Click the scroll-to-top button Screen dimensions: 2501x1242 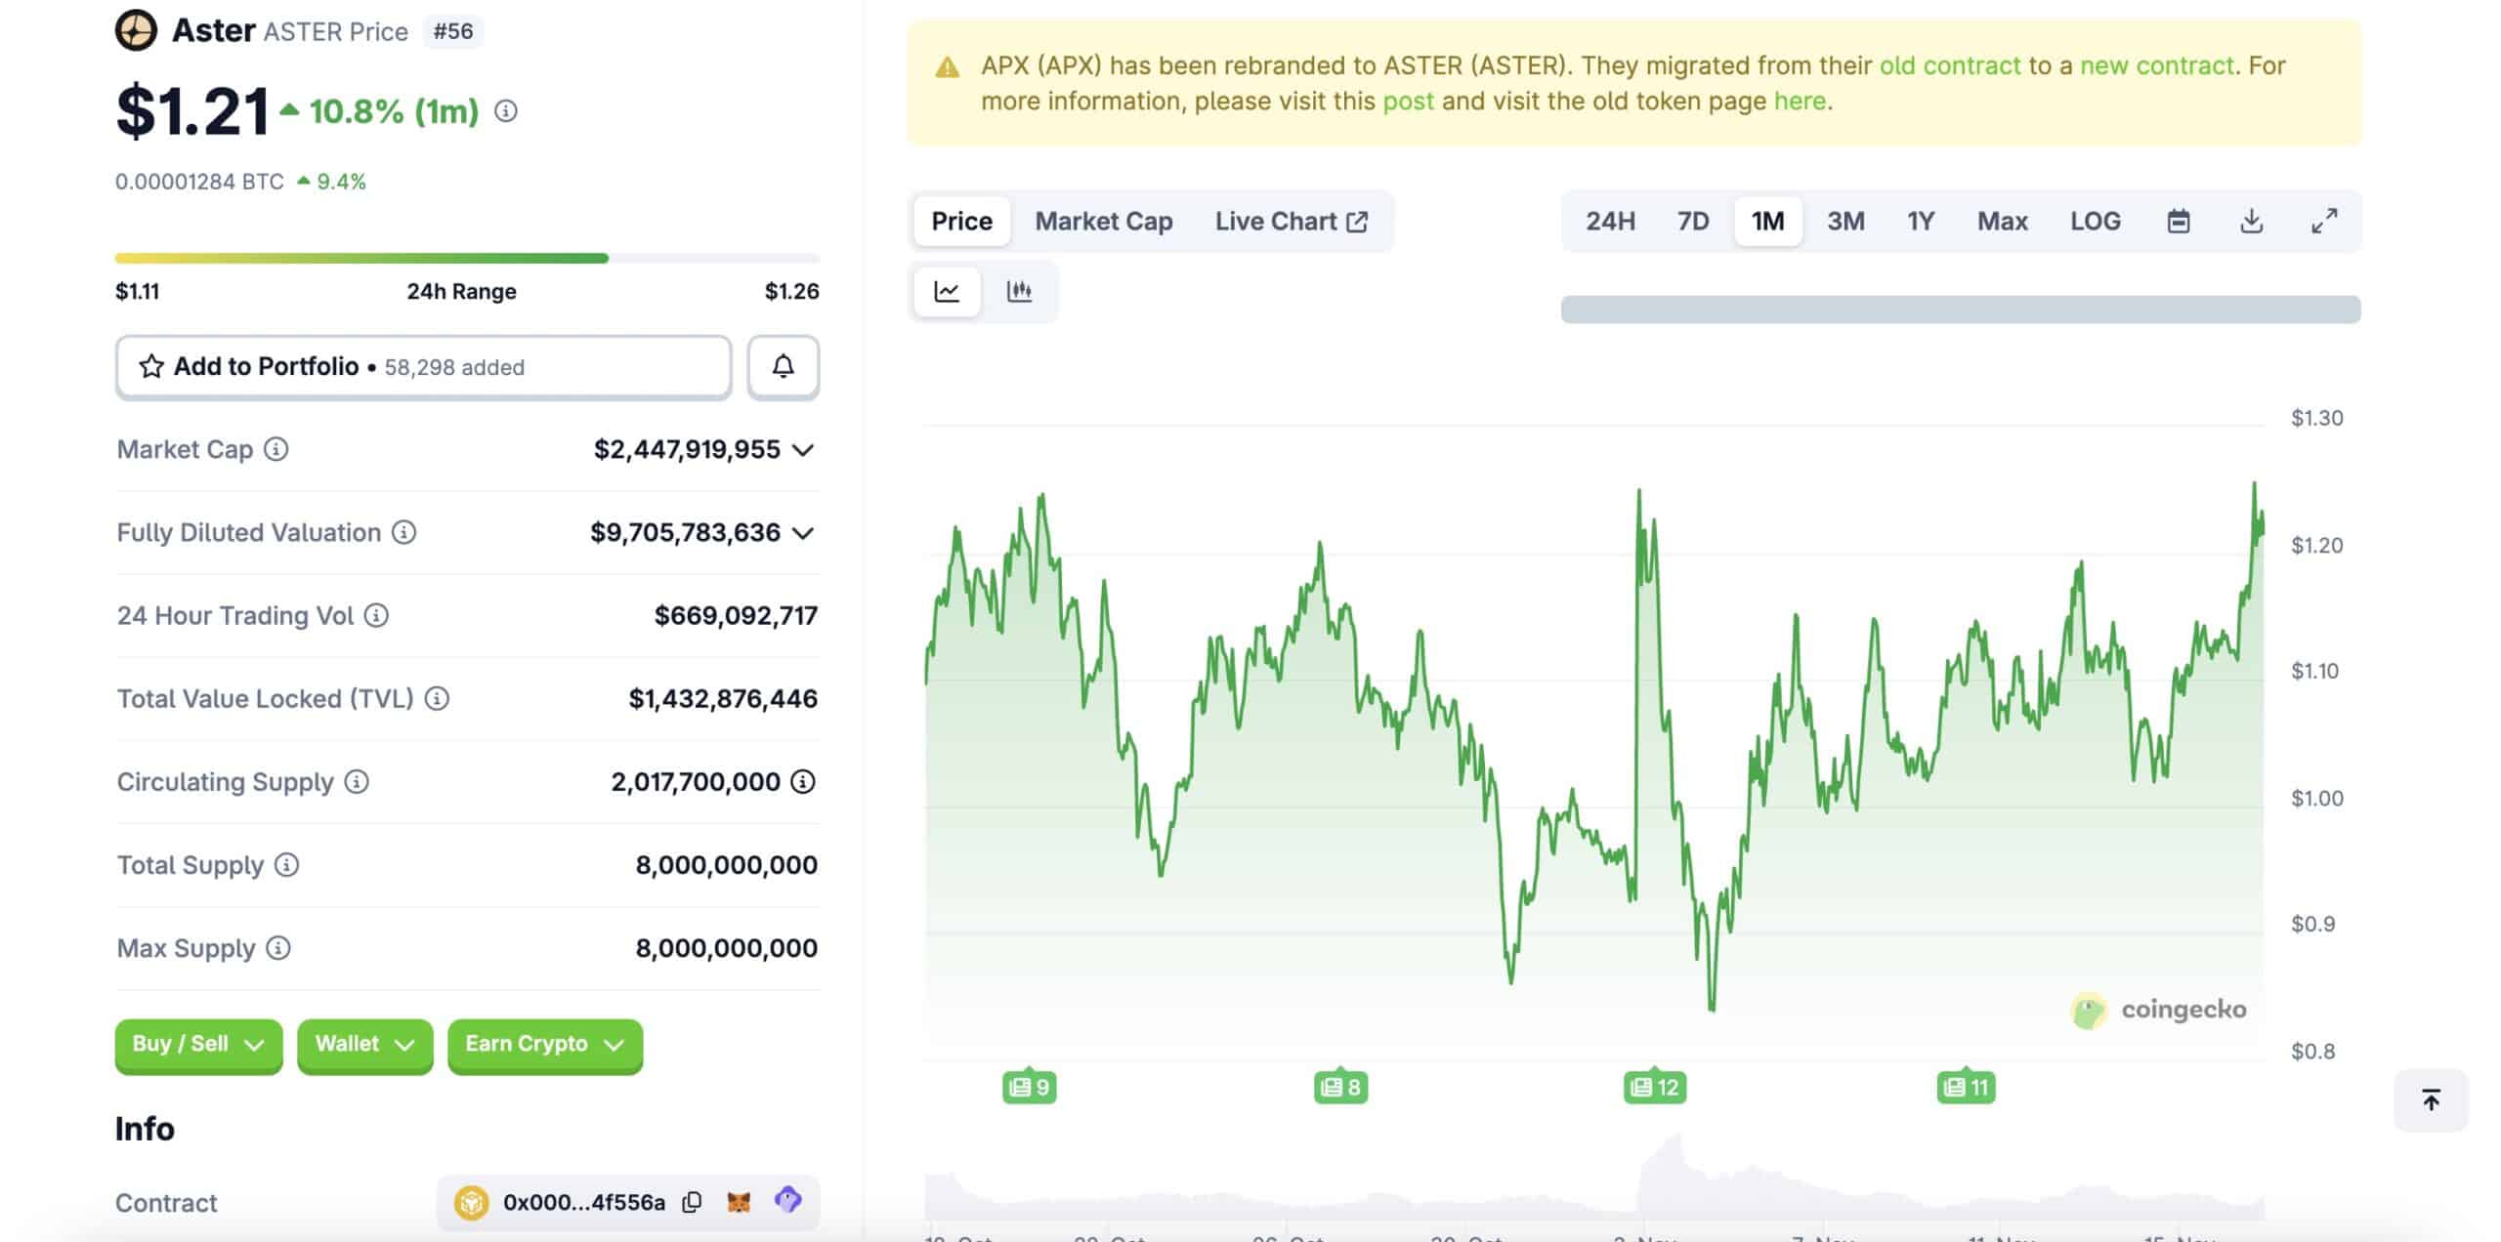click(2432, 1100)
